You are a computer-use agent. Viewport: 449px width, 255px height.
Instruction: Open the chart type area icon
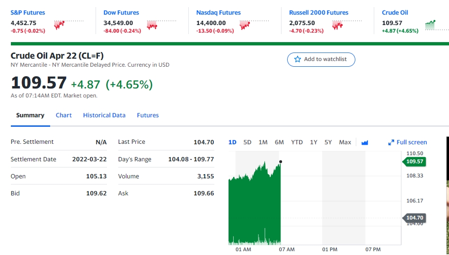tap(364, 142)
